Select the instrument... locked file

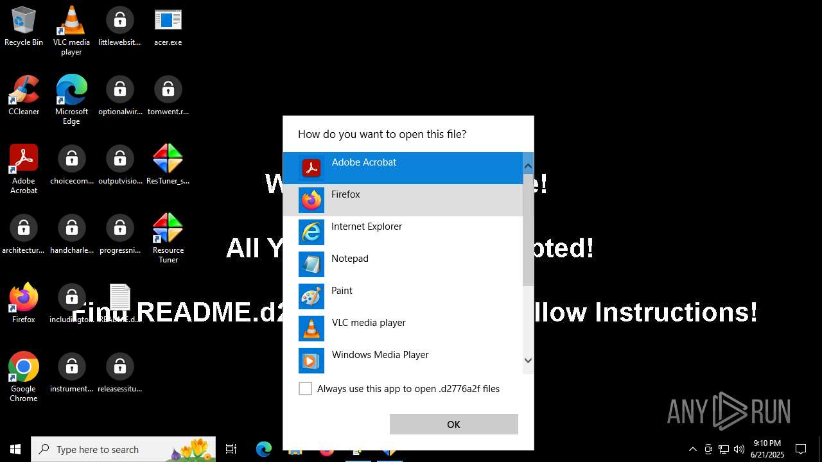[x=71, y=373]
